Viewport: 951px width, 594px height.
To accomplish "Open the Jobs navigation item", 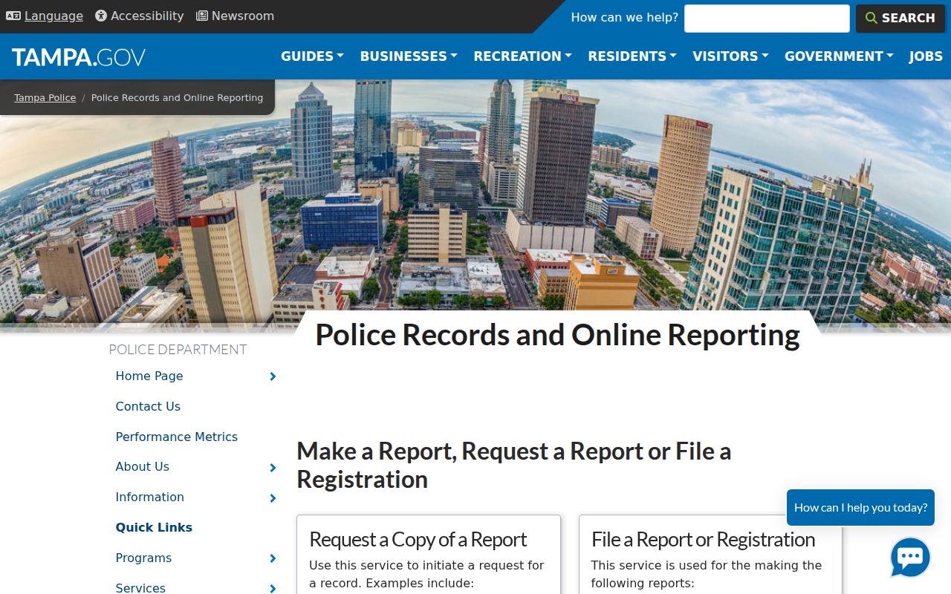I will [x=926, y=56].
